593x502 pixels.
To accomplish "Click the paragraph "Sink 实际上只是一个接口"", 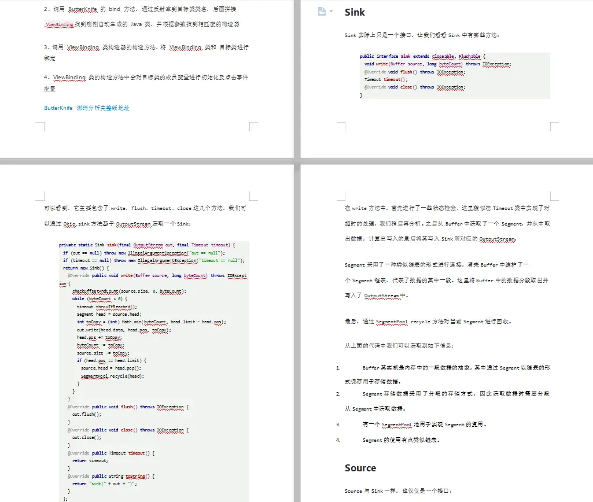I will tap(422, 35).
